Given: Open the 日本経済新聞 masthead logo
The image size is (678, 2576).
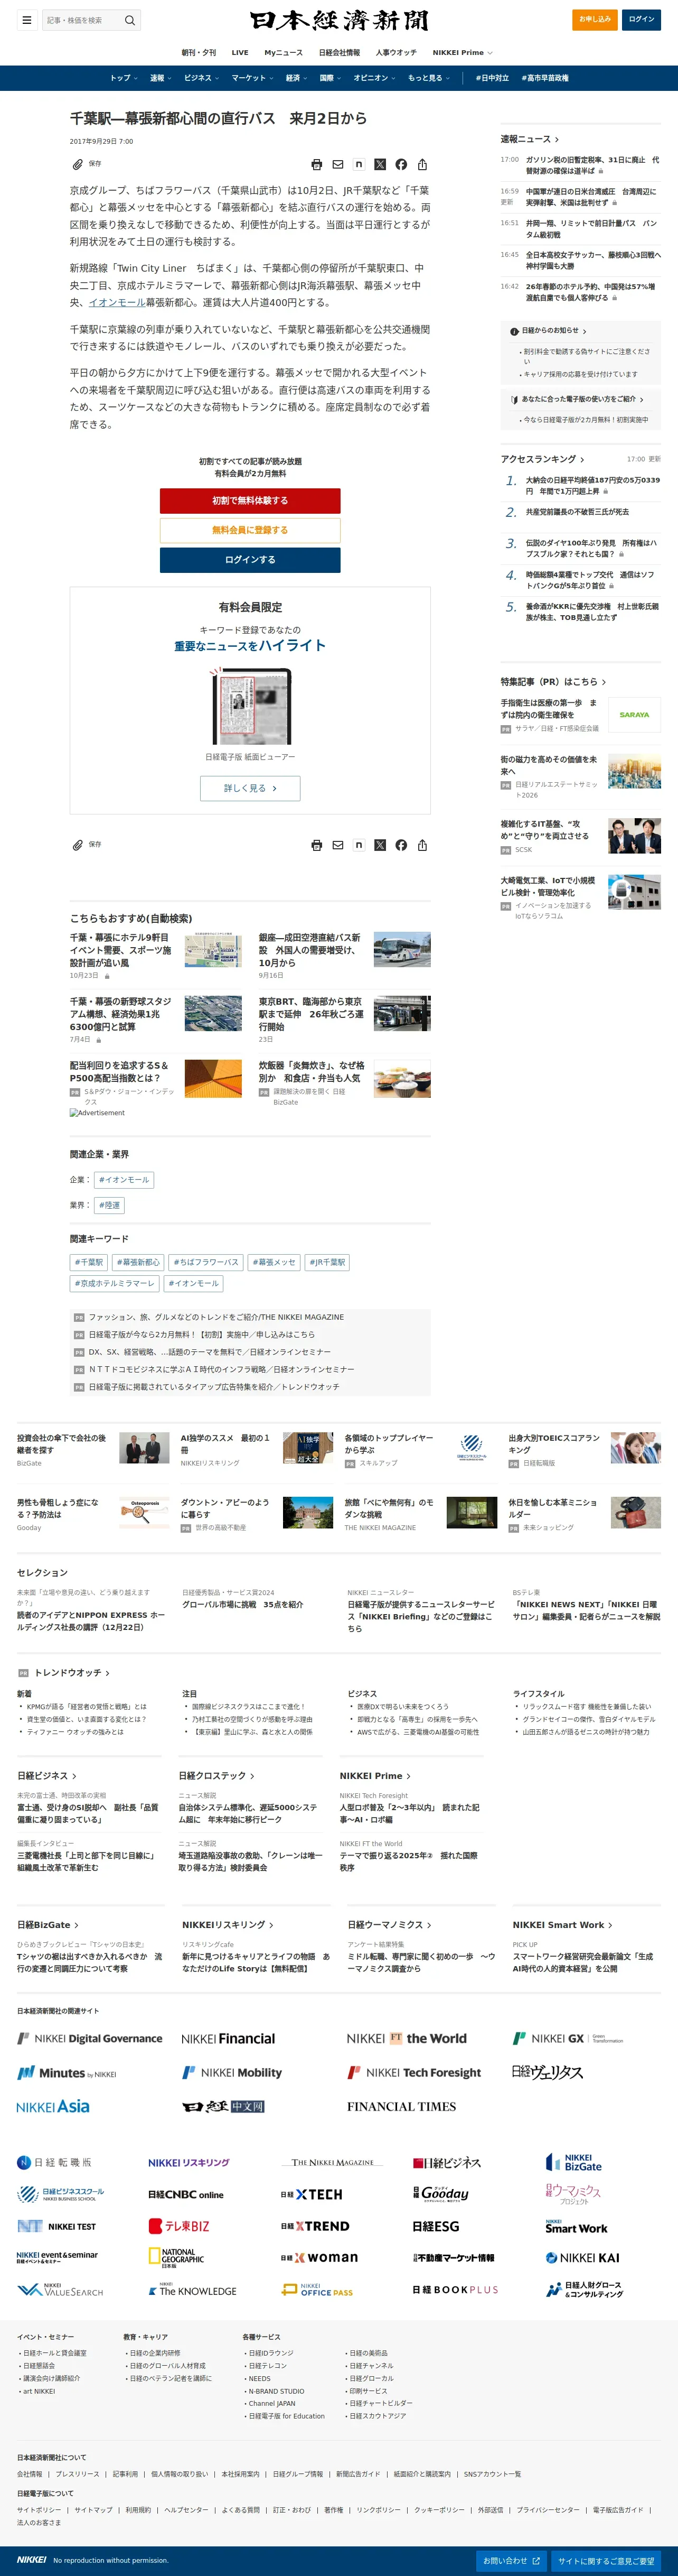Looking at the screenshot, I should [x=340, y=20].
